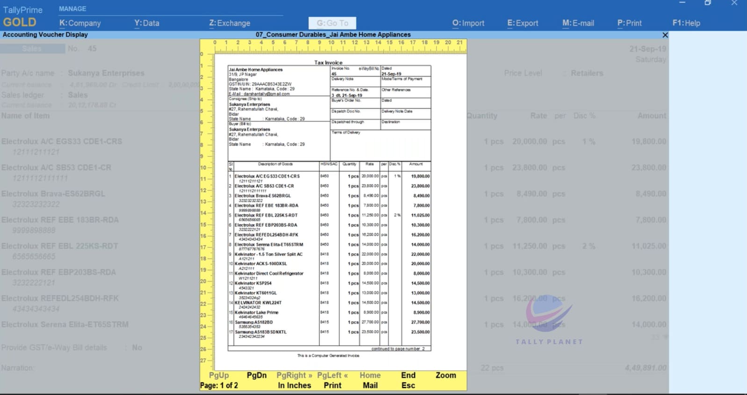Click Kelvinator KSP254 invoice row
The width and height of the screenshot is (747, 395).
pos(329,285)
